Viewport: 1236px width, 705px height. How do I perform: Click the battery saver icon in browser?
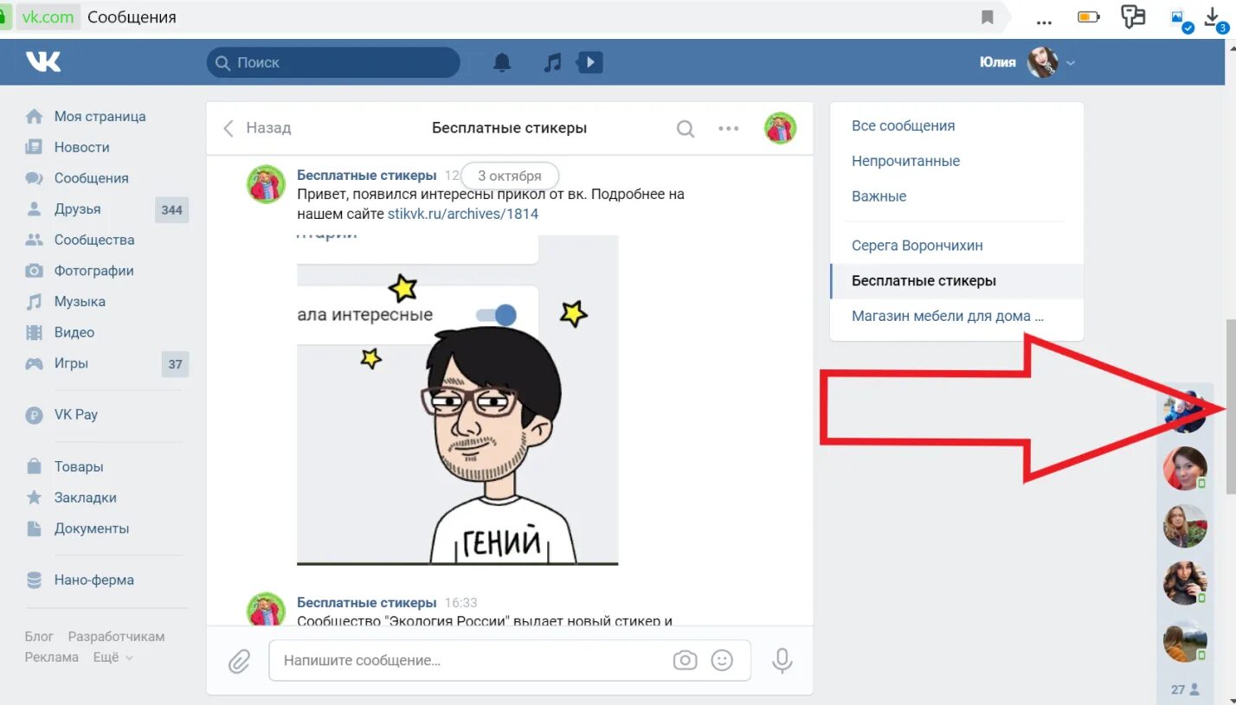point(1088,16)
